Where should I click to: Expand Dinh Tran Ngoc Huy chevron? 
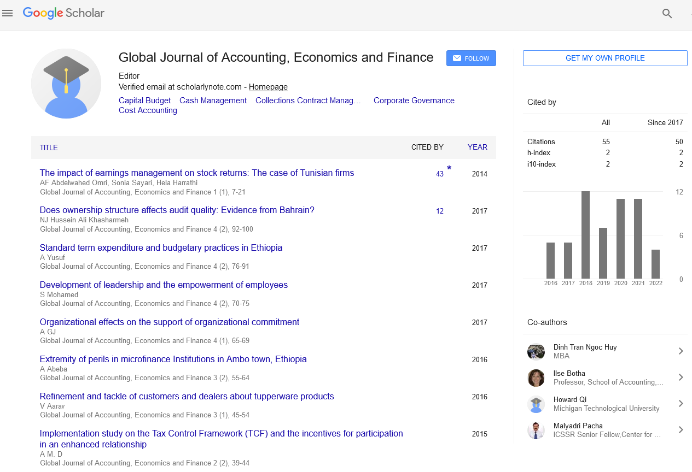(681, 351)
